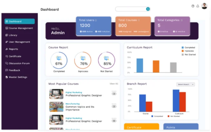Click the Certificate card

[141, 127]
